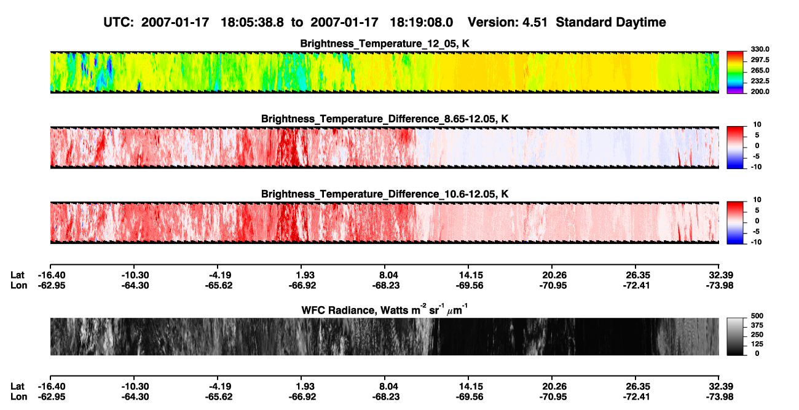Image resolution: width=799 pixels, height=410 pixels.
Task: Click the 375 label on WFC colorbar
Action: (757, 325)
